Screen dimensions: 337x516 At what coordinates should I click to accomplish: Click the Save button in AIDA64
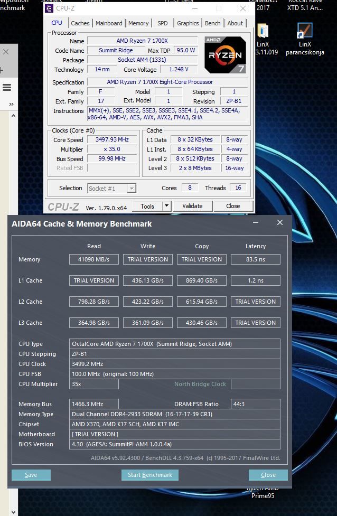click(31, 475)
